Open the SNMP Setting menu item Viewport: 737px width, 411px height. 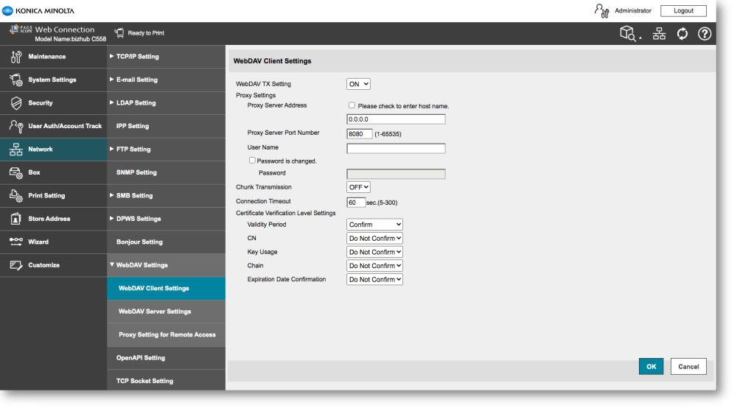[x=166, y=172]
